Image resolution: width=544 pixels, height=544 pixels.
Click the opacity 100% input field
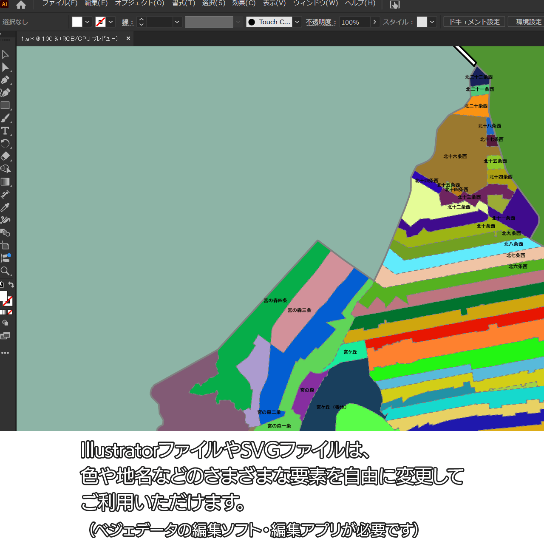(354, 22)
